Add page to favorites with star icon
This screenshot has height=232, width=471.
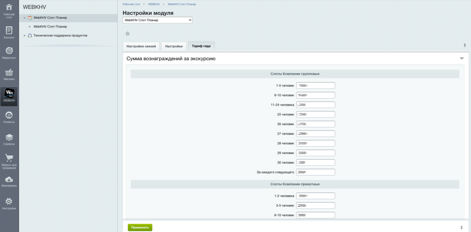(127, 34)
